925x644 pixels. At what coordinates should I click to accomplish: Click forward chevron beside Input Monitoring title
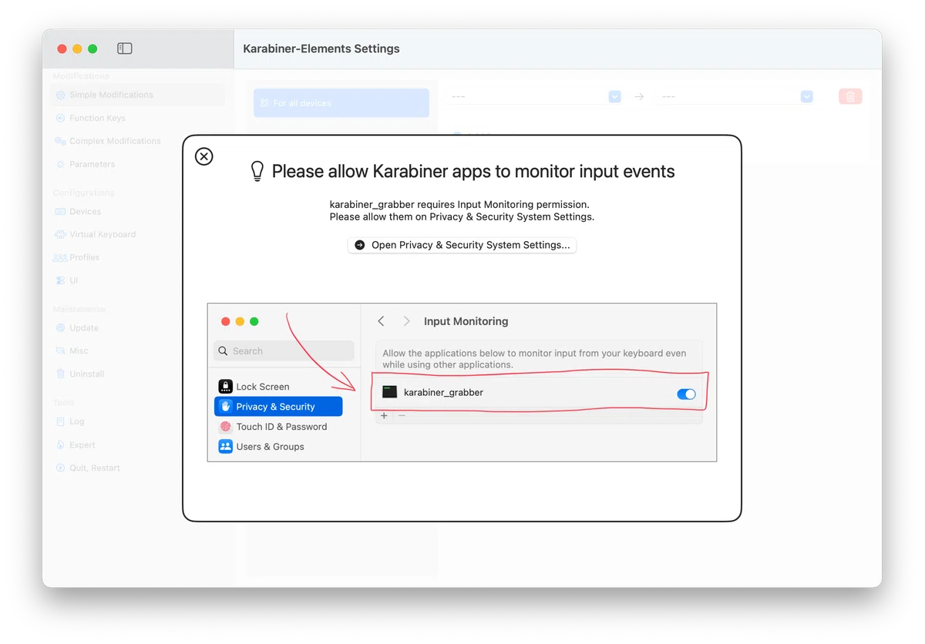(406, 321)
